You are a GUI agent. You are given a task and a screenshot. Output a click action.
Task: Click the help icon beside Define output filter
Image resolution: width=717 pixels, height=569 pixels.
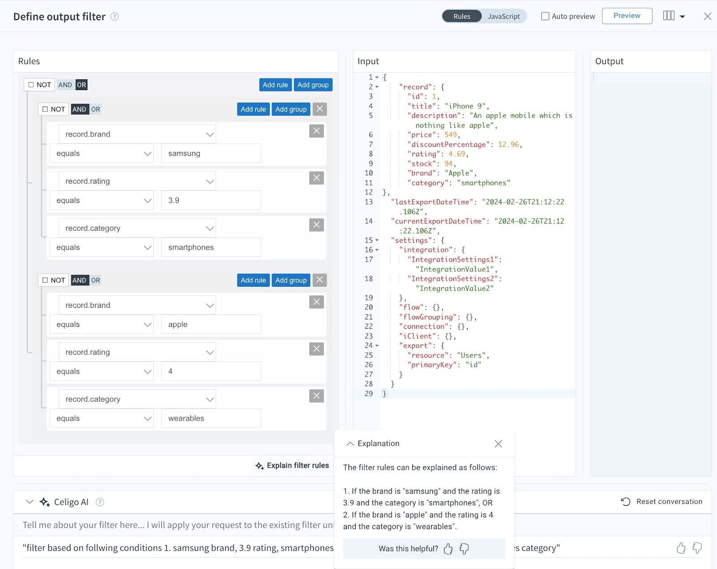115,17
